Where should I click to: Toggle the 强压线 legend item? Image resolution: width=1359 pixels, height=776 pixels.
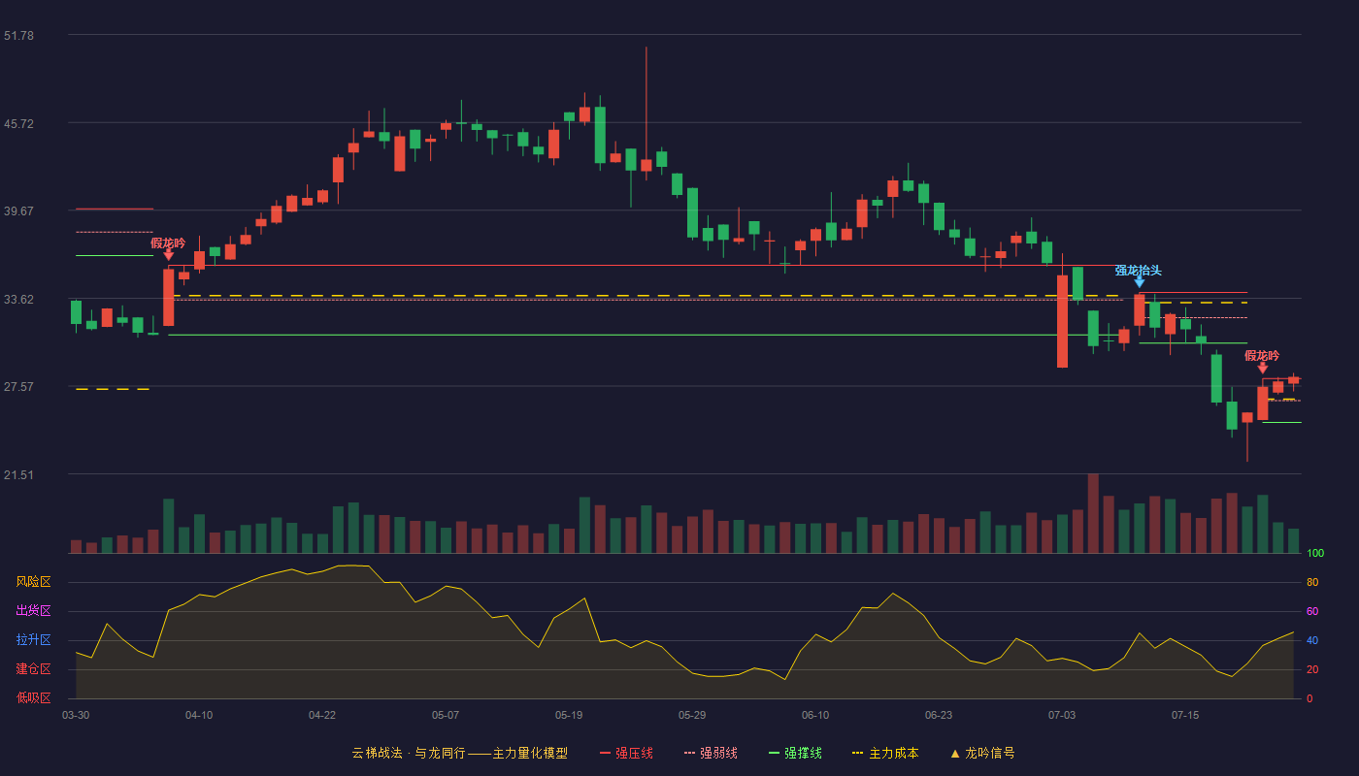point(626,753)
